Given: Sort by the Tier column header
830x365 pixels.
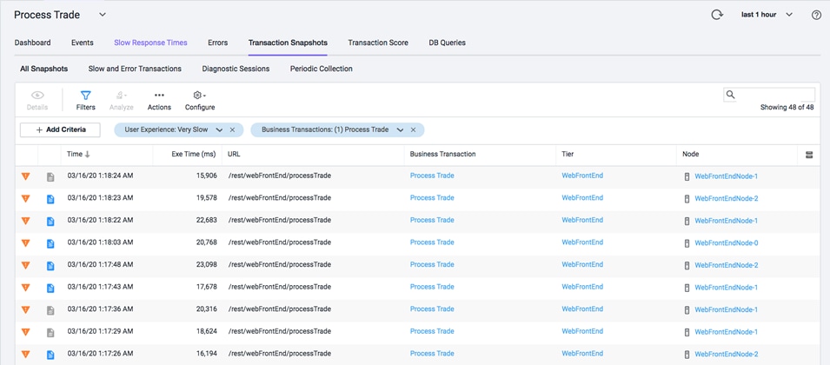Looking at the screenshot, I should (568, 155).
